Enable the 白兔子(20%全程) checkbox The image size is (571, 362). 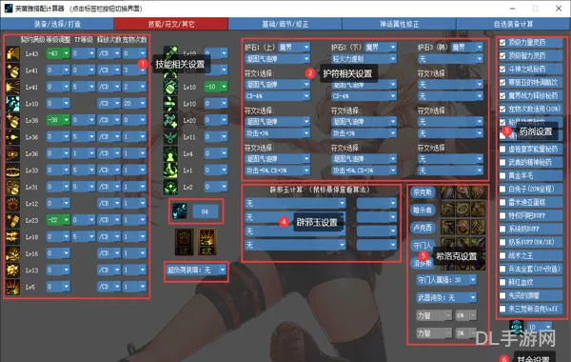pyautogui.click(x=502, y=189)
